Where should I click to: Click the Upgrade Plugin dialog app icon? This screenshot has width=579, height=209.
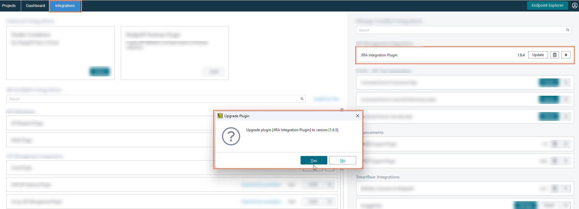point(220,116)
